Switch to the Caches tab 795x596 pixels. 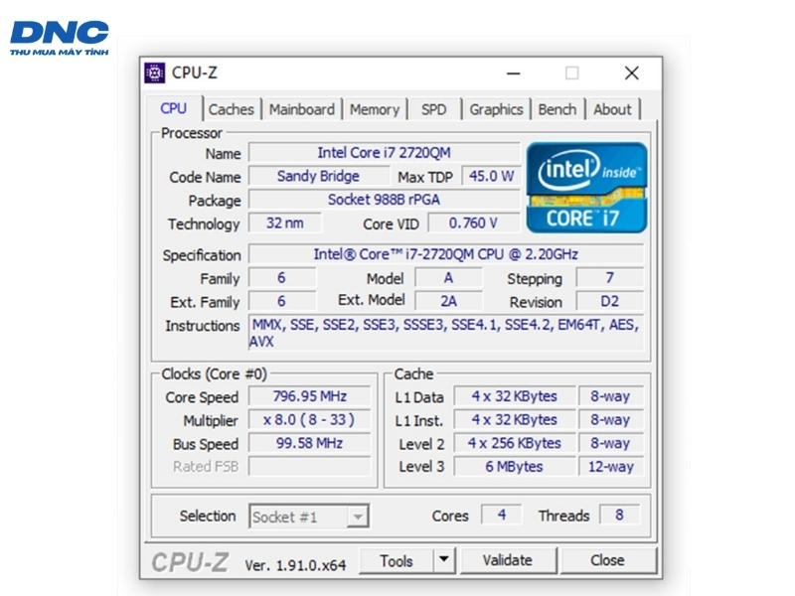pos(232,109)
